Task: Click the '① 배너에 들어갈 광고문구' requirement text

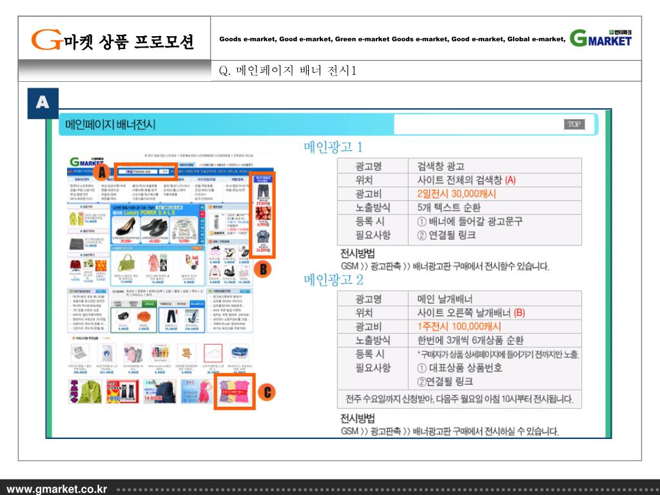Action: [x=470, y=222]
